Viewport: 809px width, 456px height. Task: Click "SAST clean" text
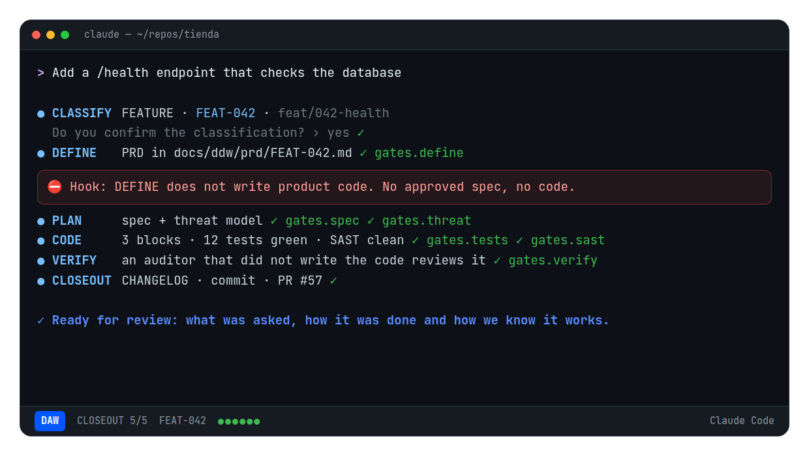click(x=367, y=240)
